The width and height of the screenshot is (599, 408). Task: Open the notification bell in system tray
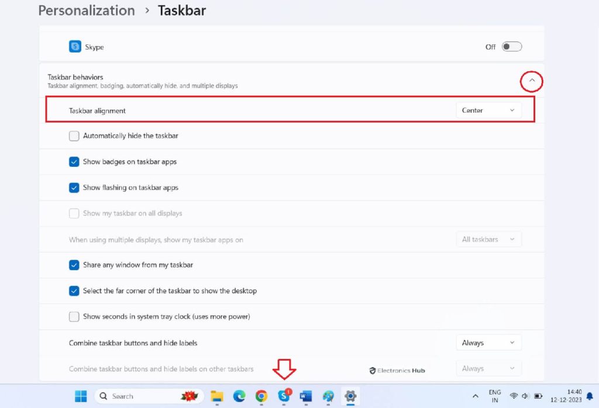(x=591, y=396)
